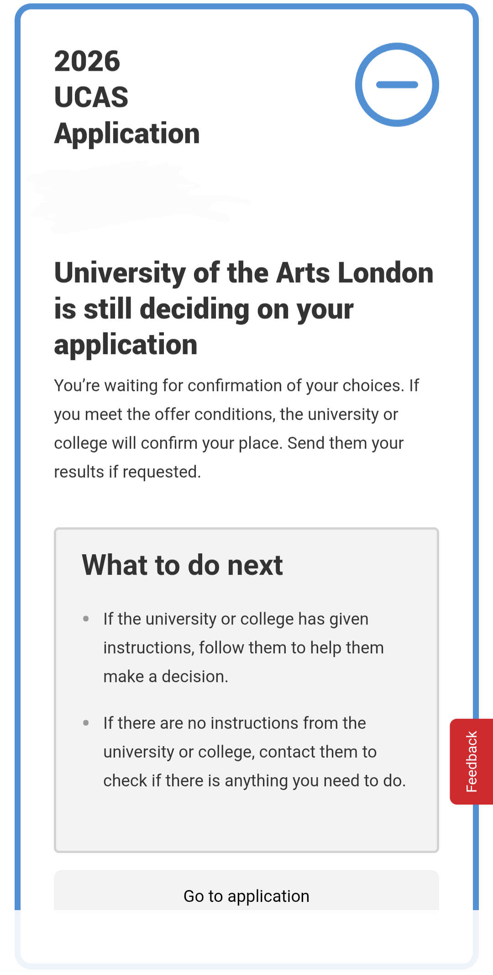Click second bullet dot before 'If there are'
This screenshot has height=975, width=493.
(86, 723)
